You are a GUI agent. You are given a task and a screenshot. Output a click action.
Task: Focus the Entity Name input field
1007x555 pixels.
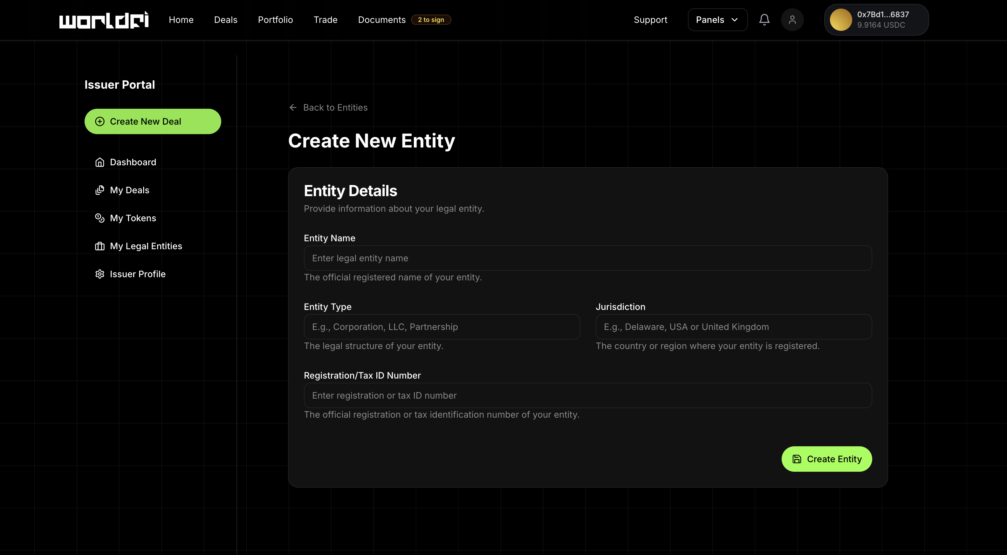(587, 258)
